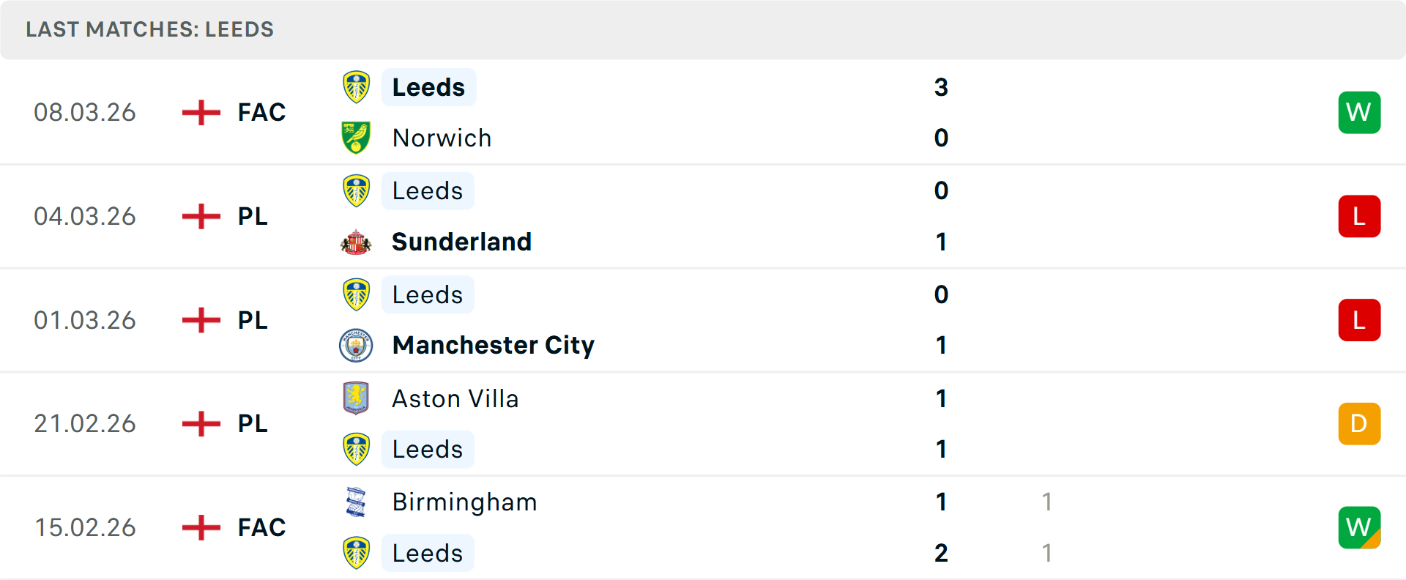The width and height of the screenshot is (1406, 580).
Task: Toggle the L badge for Sunderland defeat
Action: (1359, 216)
